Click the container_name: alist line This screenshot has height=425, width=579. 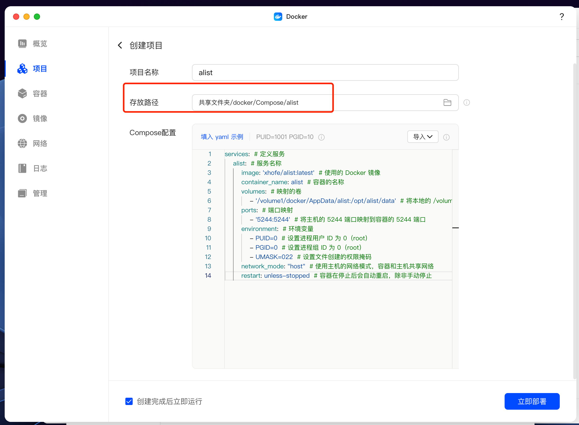tap(293, 182)
